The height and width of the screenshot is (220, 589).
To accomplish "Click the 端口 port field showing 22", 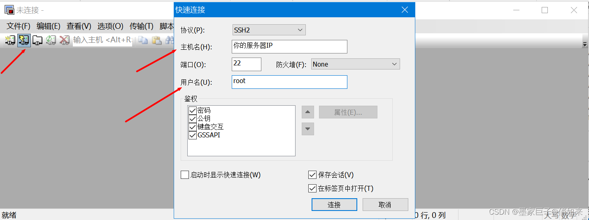I will tap(247, 64).
